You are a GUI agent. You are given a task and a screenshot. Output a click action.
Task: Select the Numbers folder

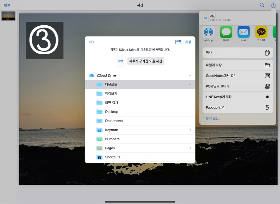(140, 139)
